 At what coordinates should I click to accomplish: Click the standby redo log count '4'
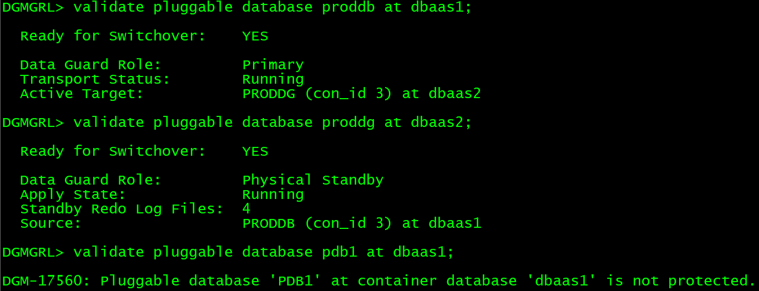point(246,210)
